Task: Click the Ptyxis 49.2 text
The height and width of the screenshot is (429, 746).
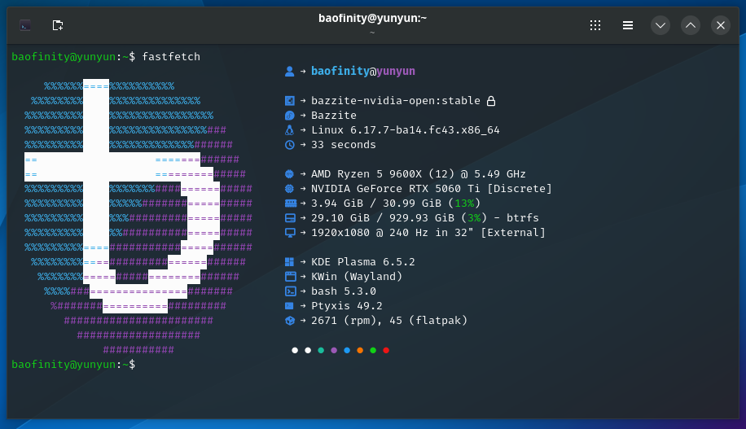Action: (347, 306)
